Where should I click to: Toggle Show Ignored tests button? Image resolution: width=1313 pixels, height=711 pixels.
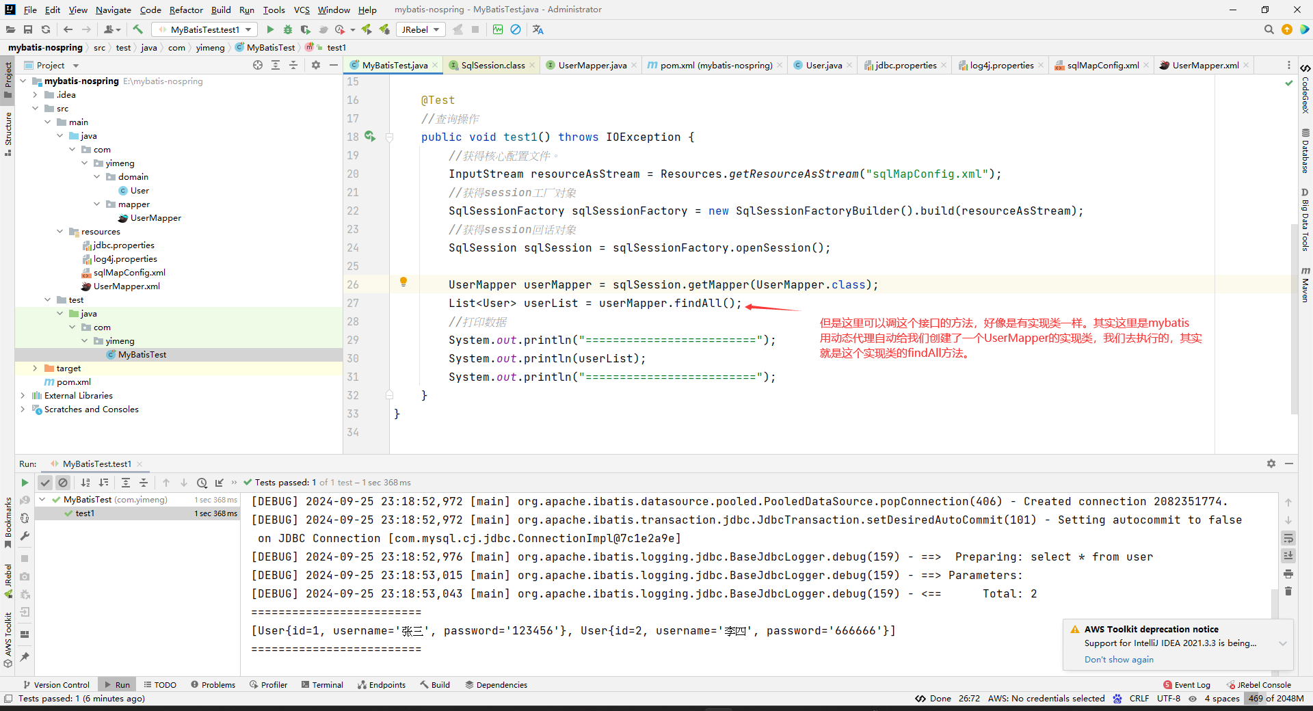tap(63, 483)
